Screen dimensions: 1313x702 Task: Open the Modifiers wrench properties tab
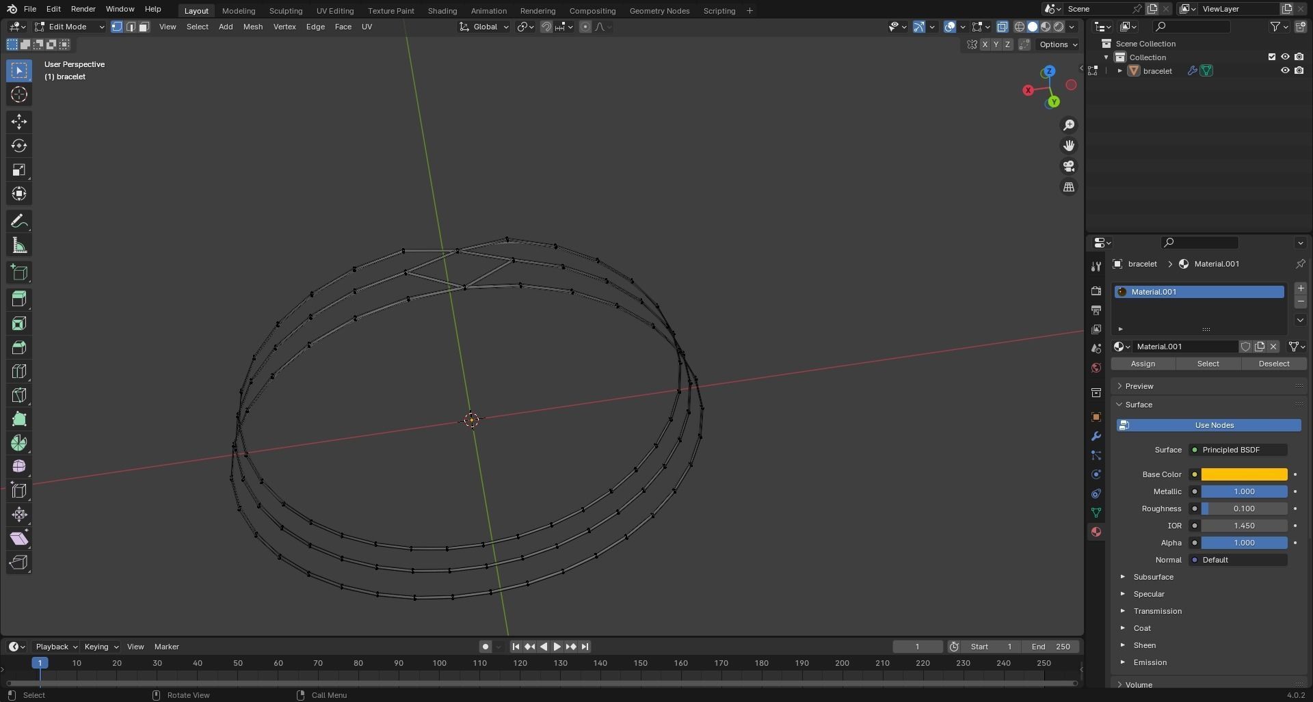[1096, 436]
